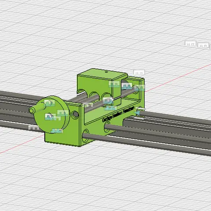Select the joint glyph over the carriage's middle rod hole
The width and height of the screenshot is (211, 211).
tap(108, 101)
